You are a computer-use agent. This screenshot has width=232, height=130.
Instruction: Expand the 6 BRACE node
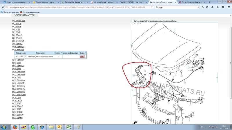click(x=13, y=35)
